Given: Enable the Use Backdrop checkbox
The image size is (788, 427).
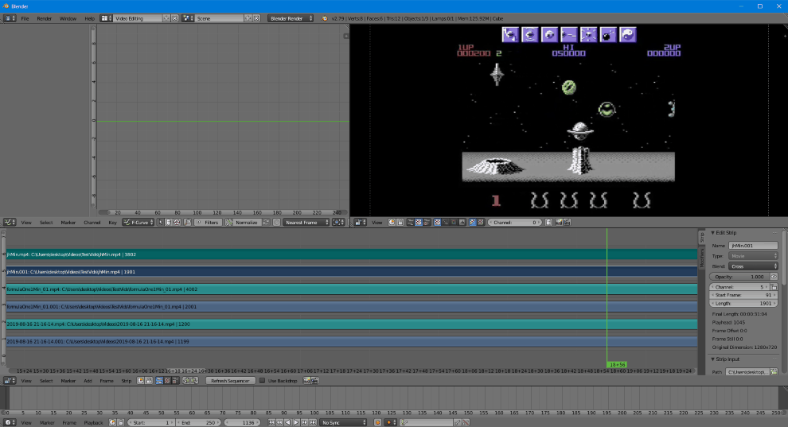Looking at the screenshot, I should click(x=262, y=381).
